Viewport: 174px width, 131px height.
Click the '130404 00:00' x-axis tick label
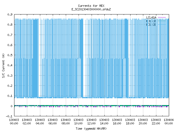coord(169,122)
